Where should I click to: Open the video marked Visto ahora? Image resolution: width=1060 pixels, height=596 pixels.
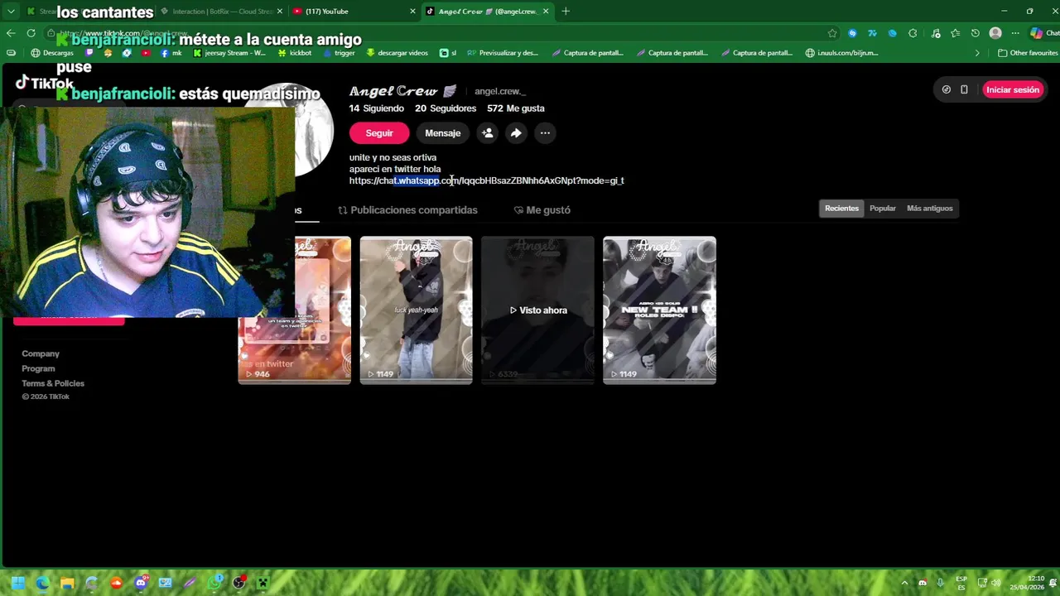pos(537,310)
